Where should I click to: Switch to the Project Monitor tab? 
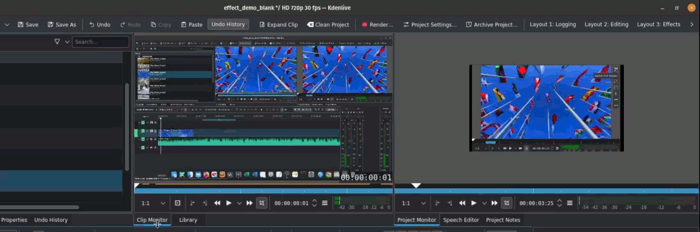click(x=416, y=220)
